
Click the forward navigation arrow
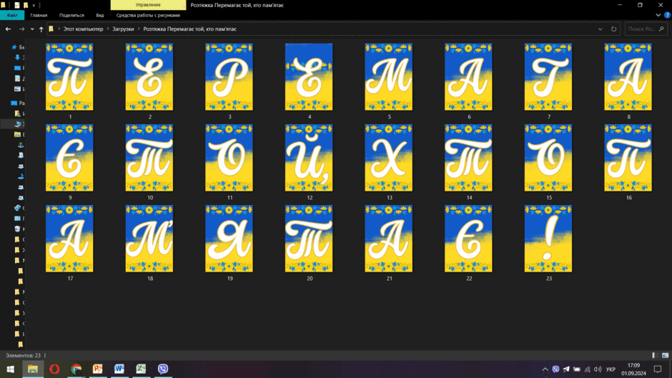(x=21, y=29)
